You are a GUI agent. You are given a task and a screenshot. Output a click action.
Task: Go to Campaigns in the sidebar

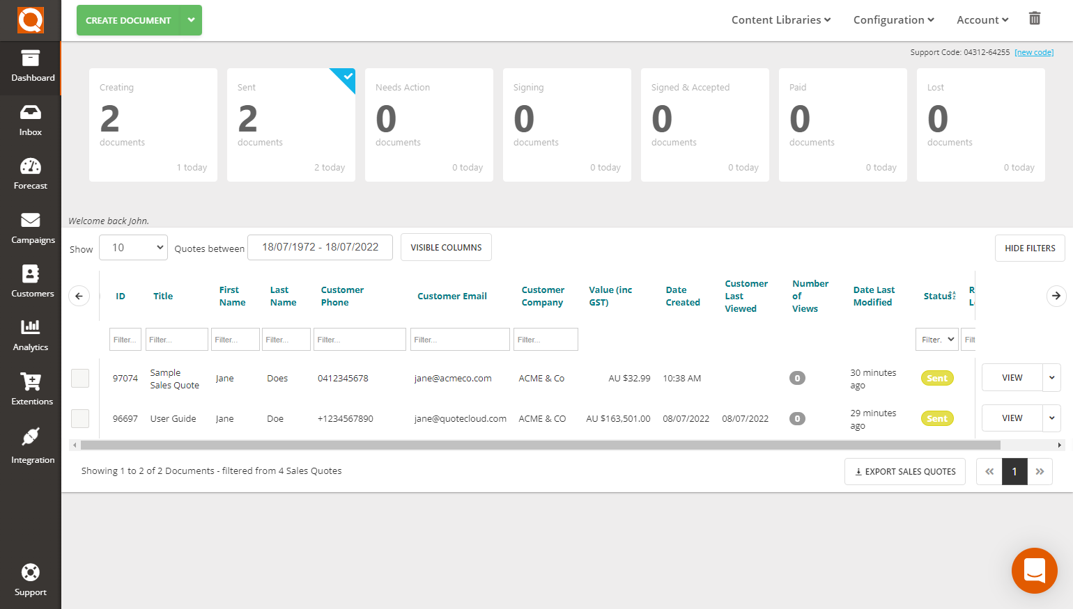(31, 228)
